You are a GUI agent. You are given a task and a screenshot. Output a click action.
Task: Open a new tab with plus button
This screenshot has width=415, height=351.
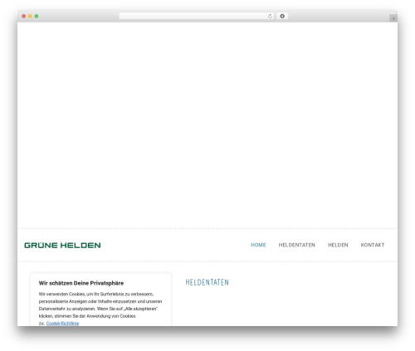point(393,18)
